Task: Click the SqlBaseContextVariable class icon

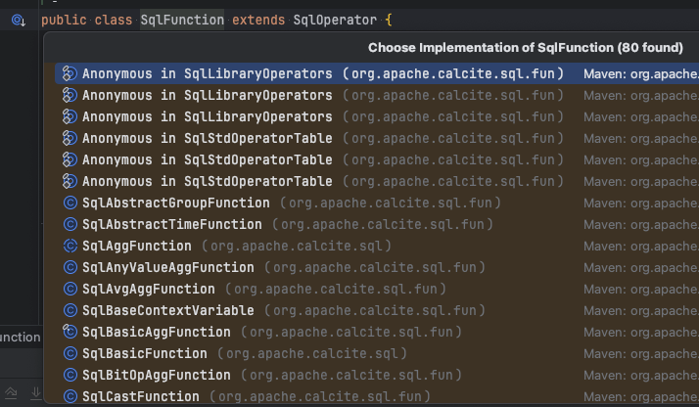Action: (x=70, y=310)
